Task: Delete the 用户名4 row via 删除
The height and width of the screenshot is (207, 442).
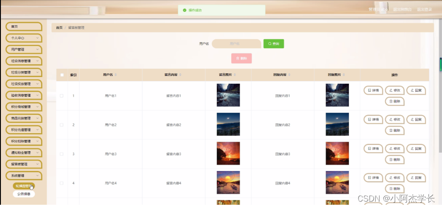Action: pos(395,189)
